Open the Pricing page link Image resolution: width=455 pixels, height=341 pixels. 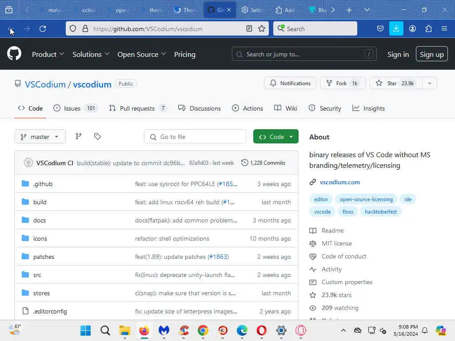pyautogui.click(x=184, y=54)
